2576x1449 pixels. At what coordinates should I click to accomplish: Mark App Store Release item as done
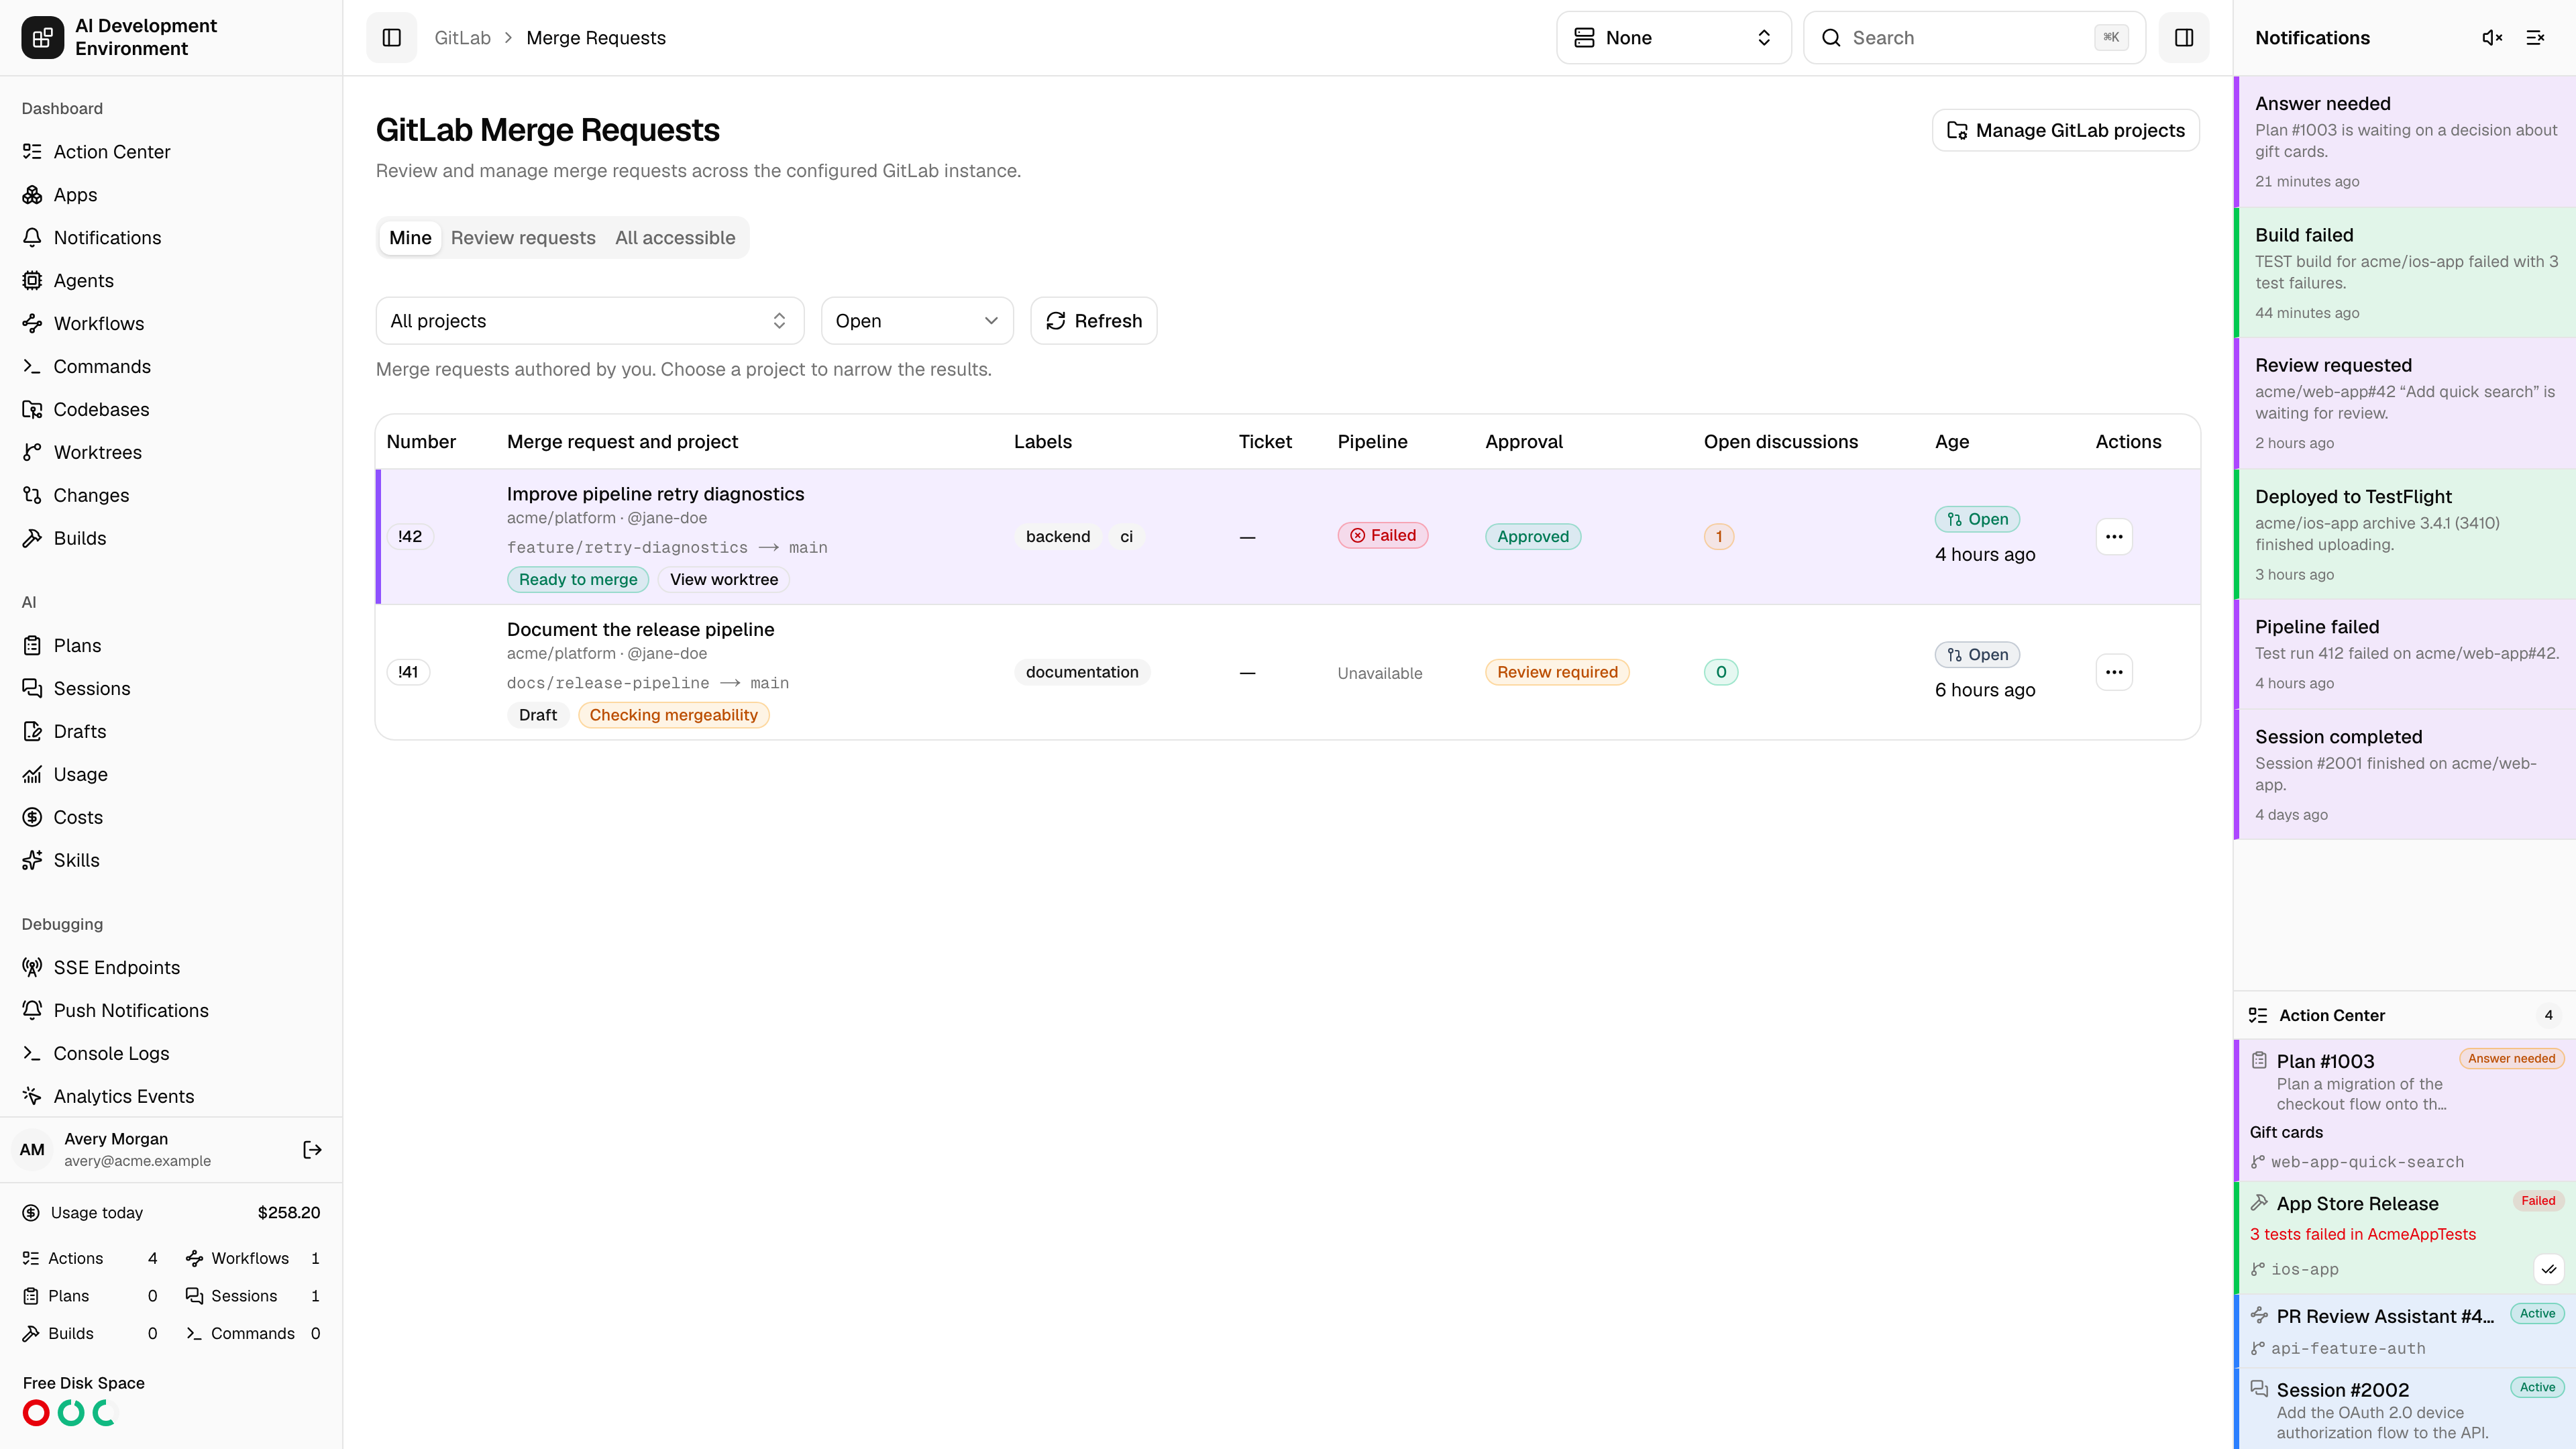[x=2549, y=1269]
